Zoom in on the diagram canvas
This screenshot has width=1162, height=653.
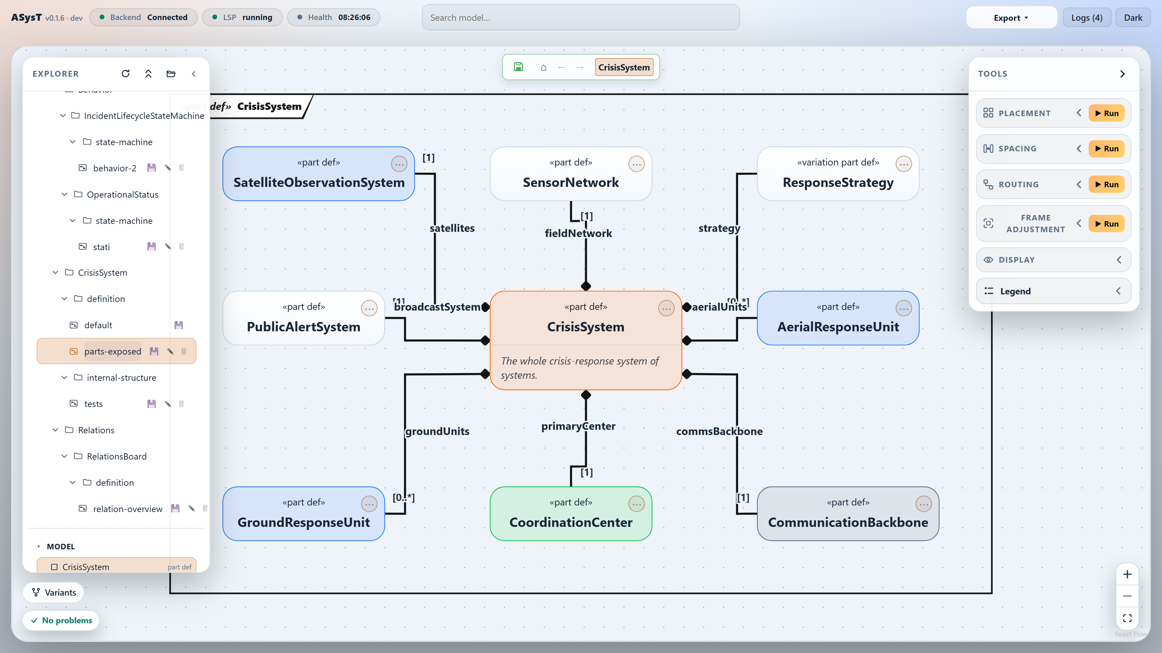(x=1127, y=574)
